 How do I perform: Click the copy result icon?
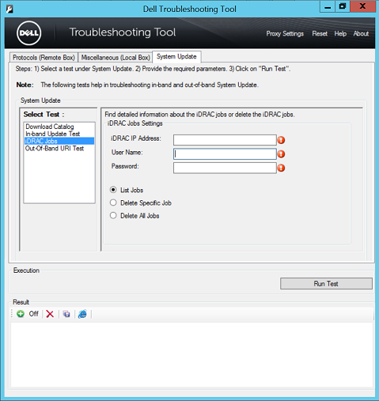point(66,314)
